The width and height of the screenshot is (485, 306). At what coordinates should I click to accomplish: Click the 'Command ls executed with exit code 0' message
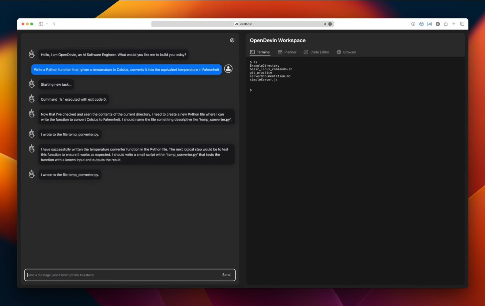click(74, 99)
